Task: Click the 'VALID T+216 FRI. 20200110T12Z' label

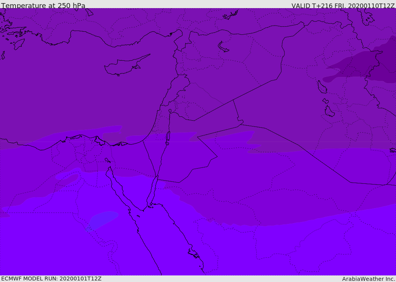Action: click(x=343, y=6)
